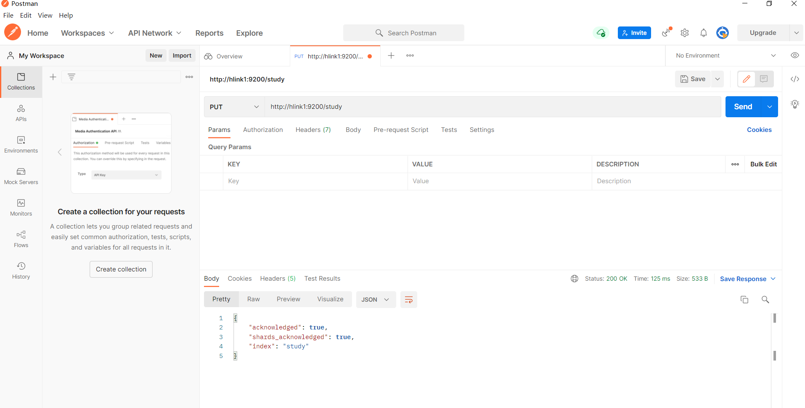The width and height of the screenshot is (805, 408).
Task: Switch to the Authorization tab
Action: (x=262, y=130)
